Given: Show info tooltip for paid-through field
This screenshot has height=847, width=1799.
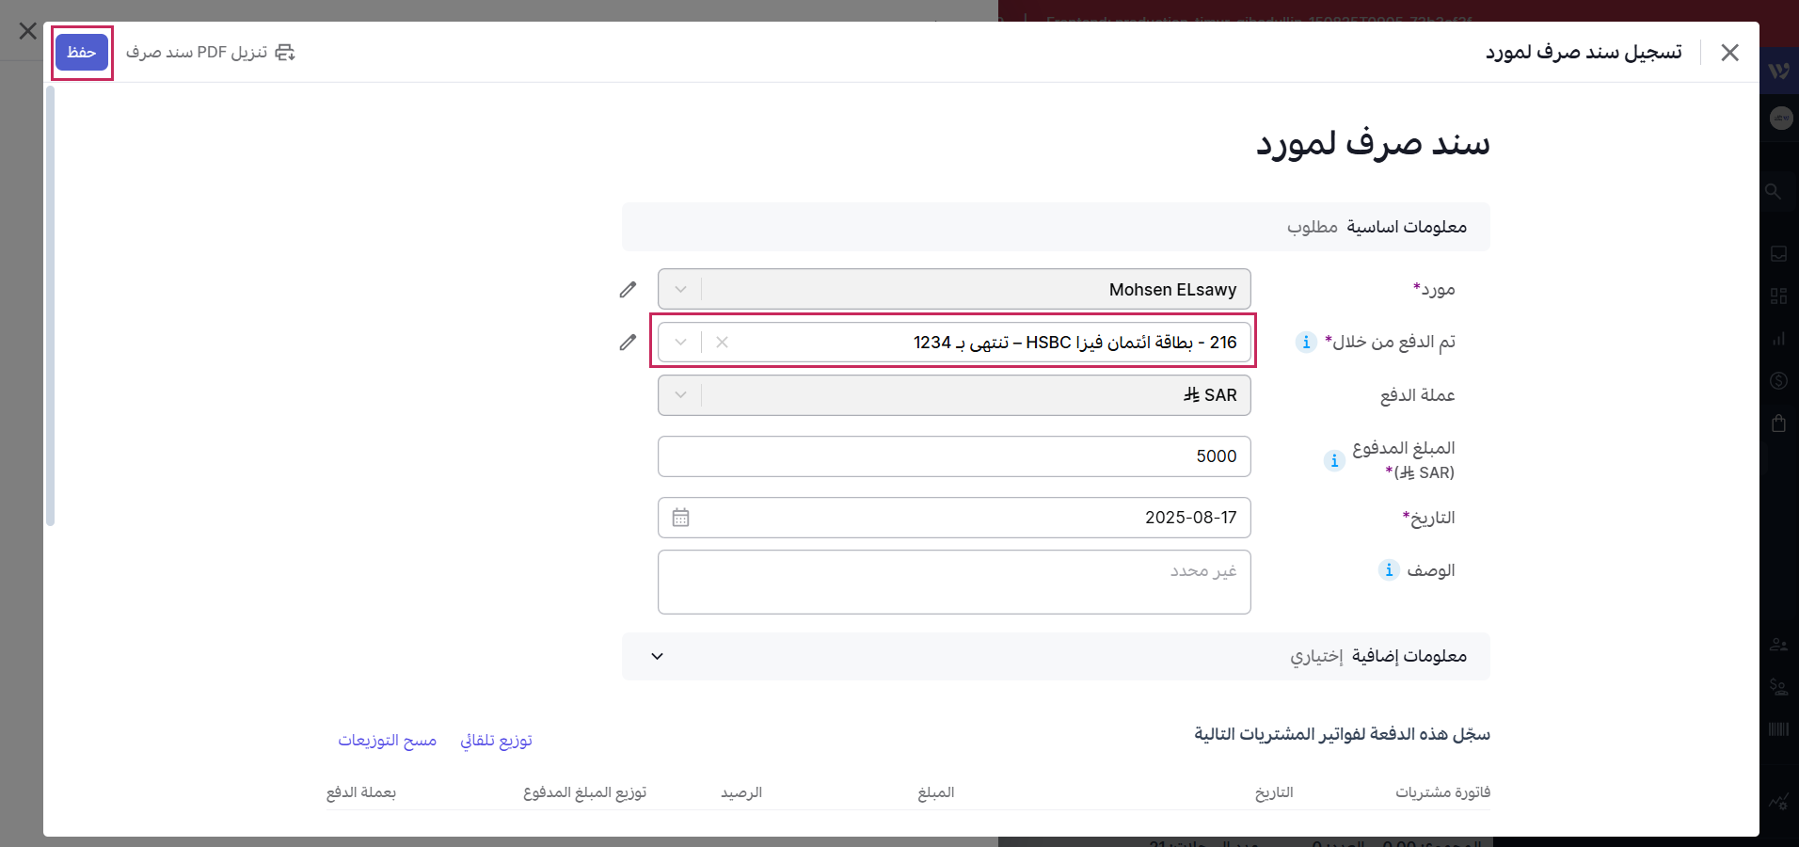Looking at the screenshot, I should coord(1306,342).
